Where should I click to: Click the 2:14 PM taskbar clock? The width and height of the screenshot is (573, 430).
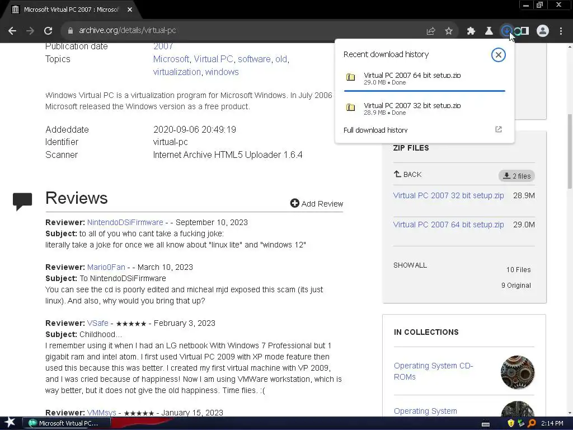[552, 423]
